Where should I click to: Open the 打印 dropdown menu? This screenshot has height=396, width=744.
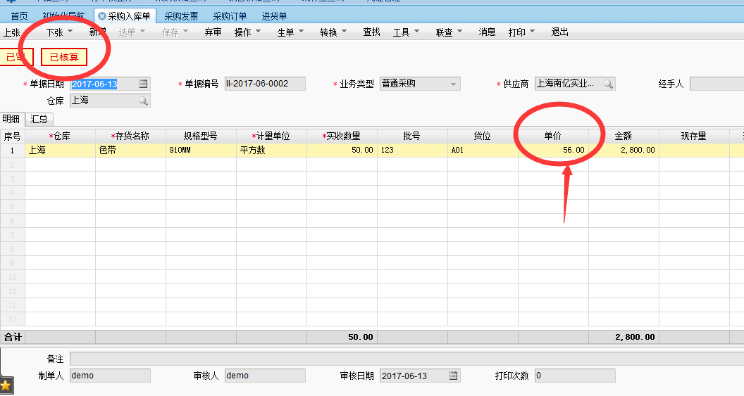pyautogui.click(x=521, y=32)
